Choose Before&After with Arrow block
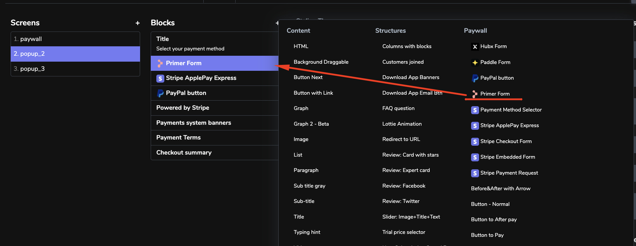The width and height of the screenshot is (636, 246). tap(501, 188)
